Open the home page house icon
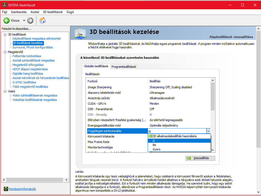This screenshot has width=261, height=196. tap(43, 21)
